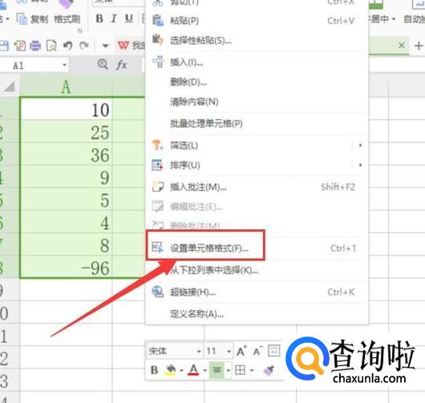This screenshot has height=403, width=425.
Task: Click the 格式刷 format painter button
Action: click(x=67, y=19)
